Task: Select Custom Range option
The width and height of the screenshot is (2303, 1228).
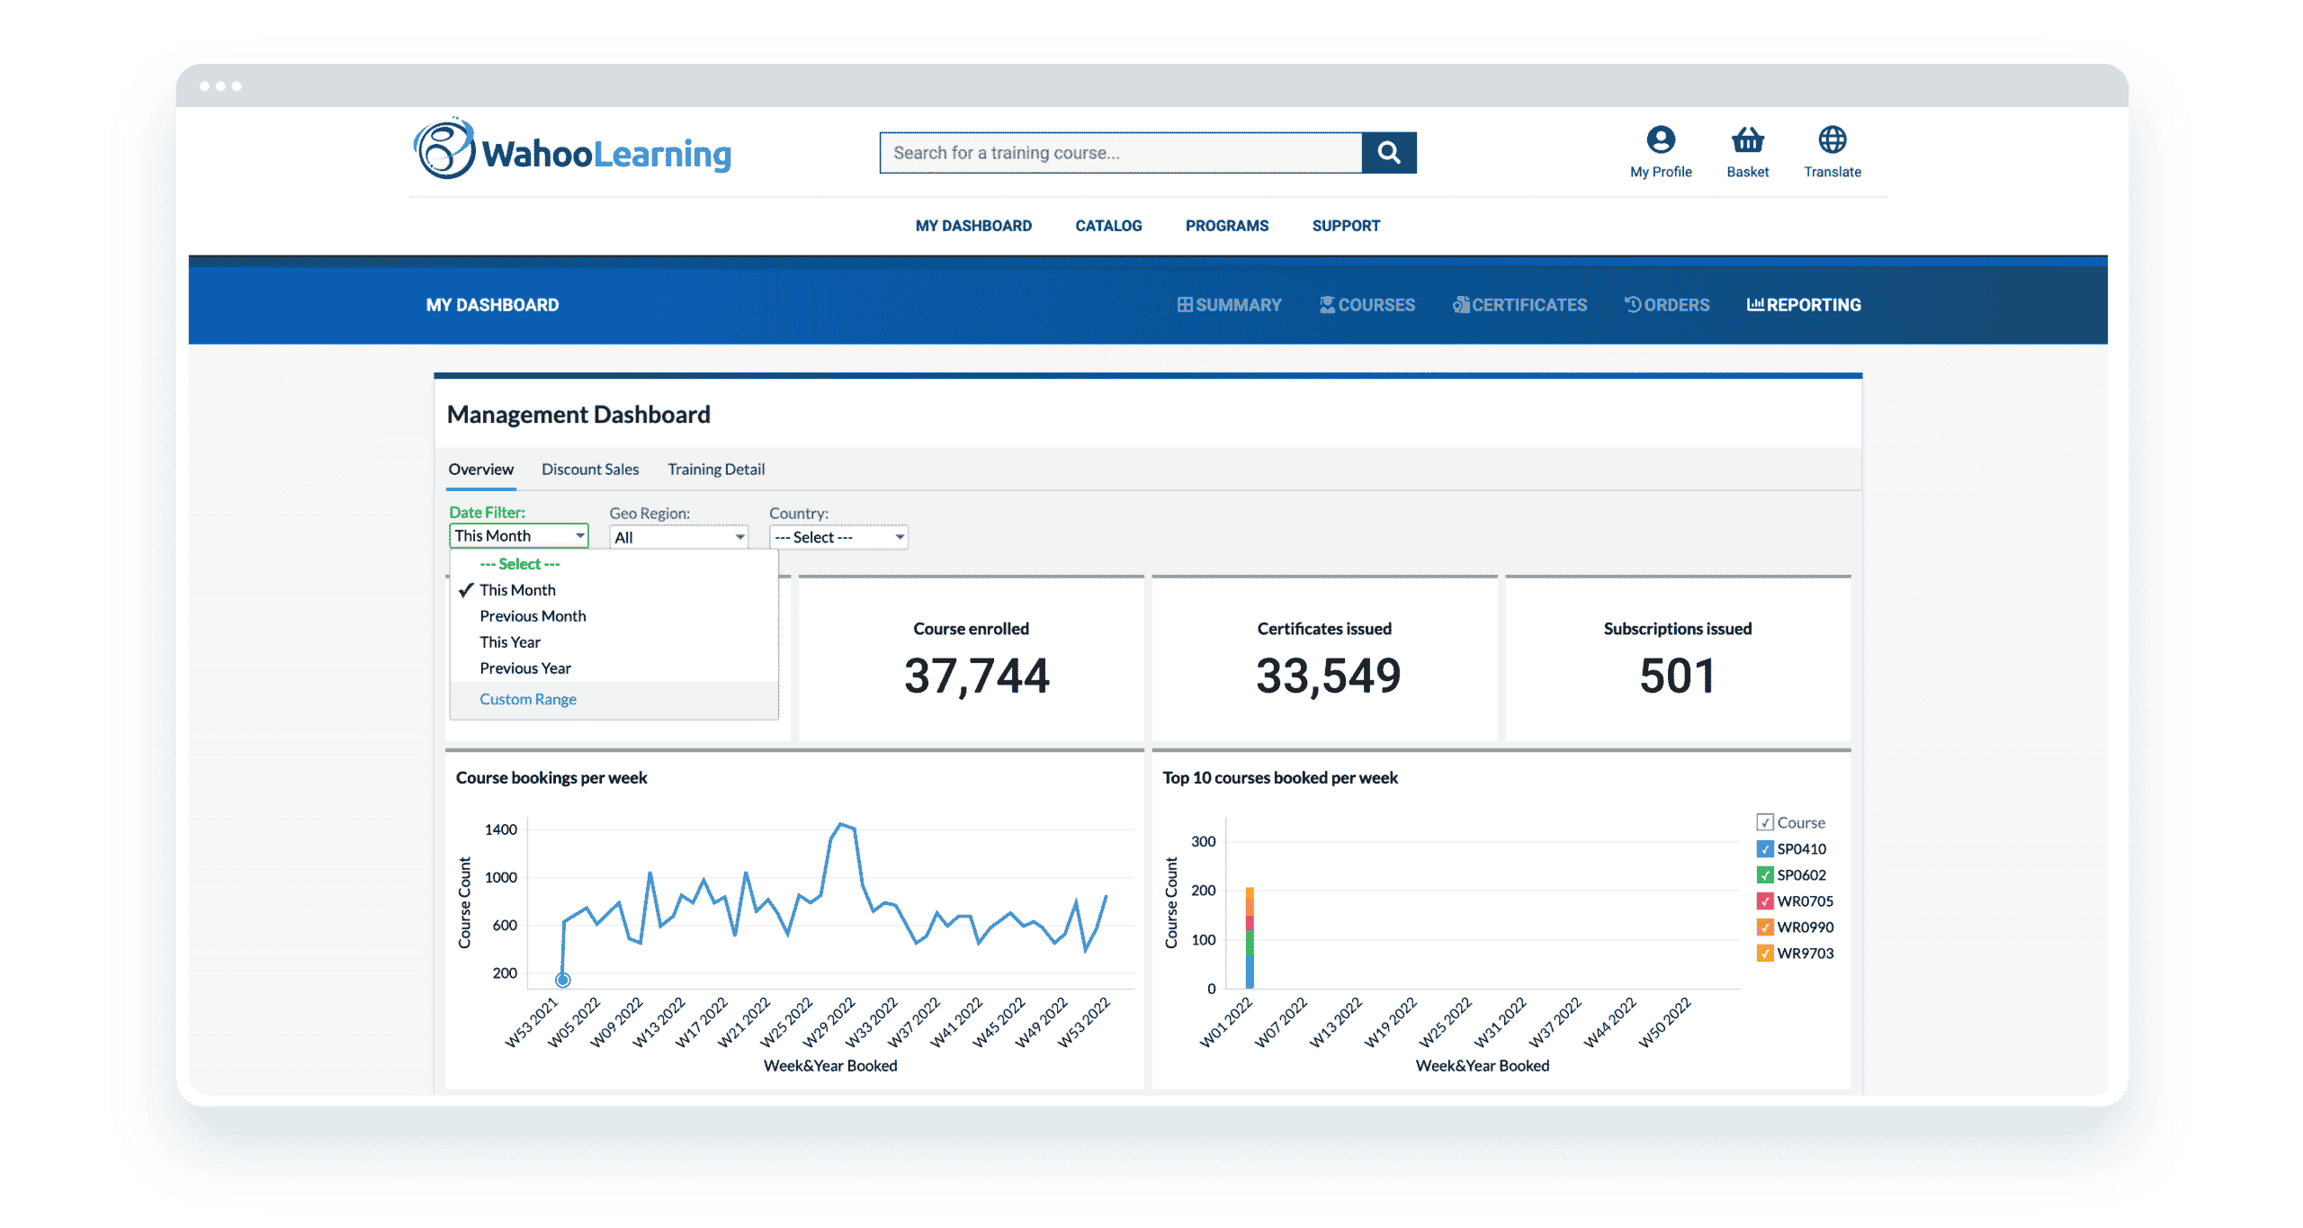Action: (x=528, y=699)
